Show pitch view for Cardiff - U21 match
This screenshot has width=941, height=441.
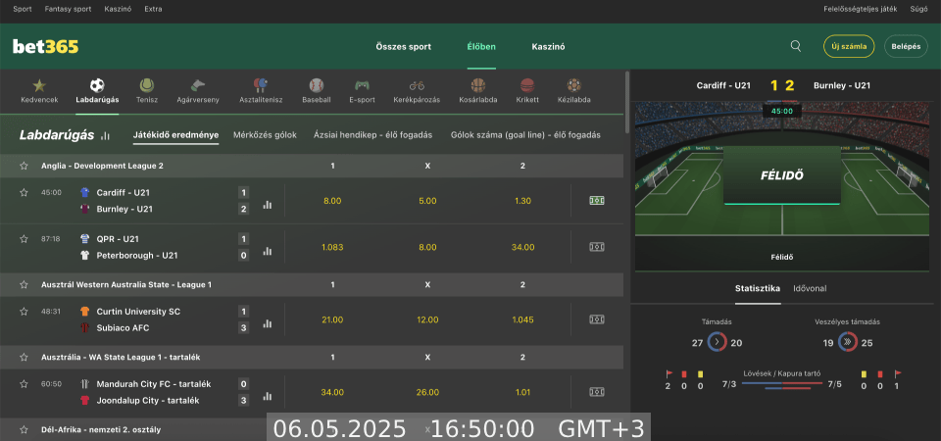pyautogui.click(x=597, y=200)
